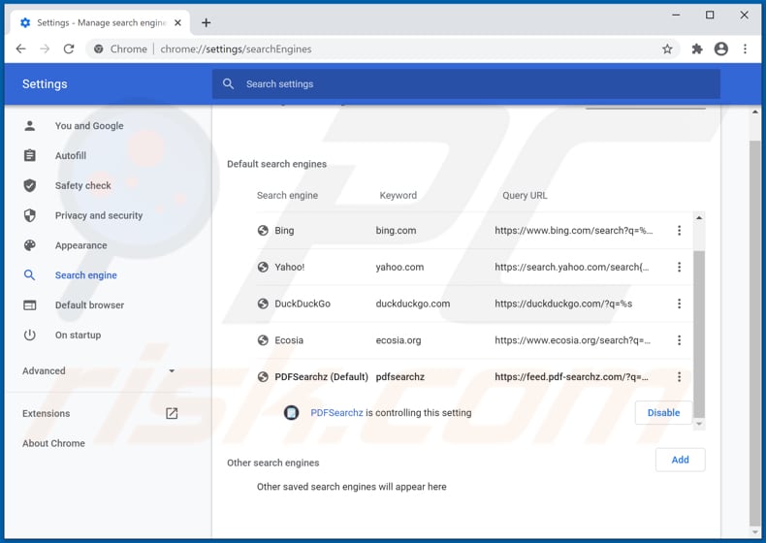Viewport: 766px width, 543px height.
Task: Go to Privacy and security
Action: click(x=99, y=215)
